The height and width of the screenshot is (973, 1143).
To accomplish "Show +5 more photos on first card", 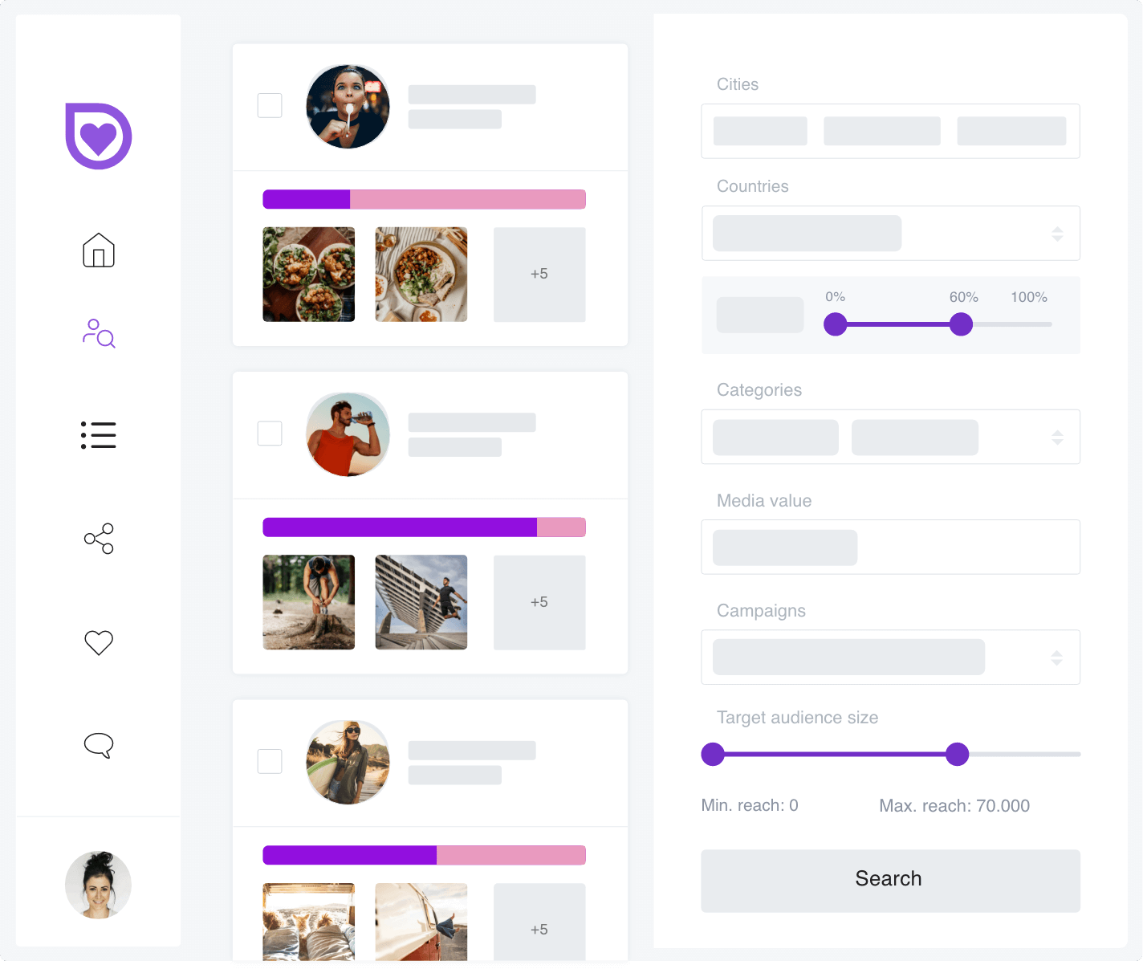I will (x=539, y=275).
